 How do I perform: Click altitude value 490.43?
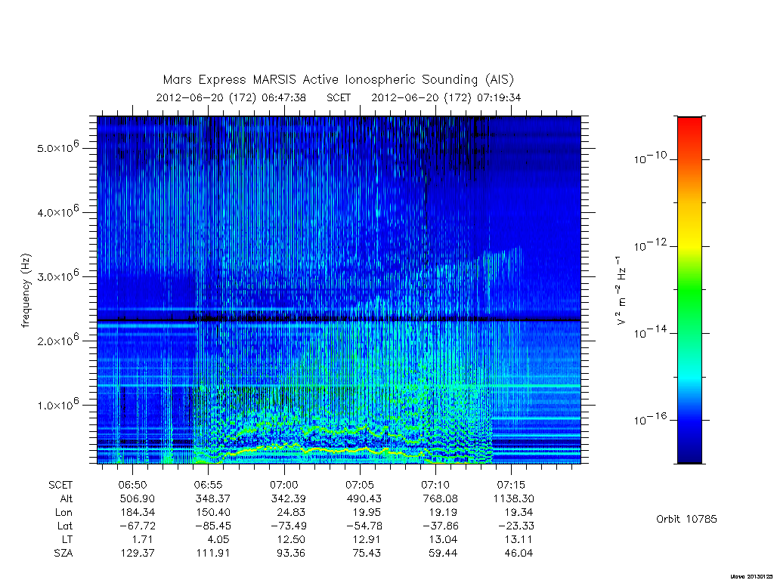coord(364,498)
